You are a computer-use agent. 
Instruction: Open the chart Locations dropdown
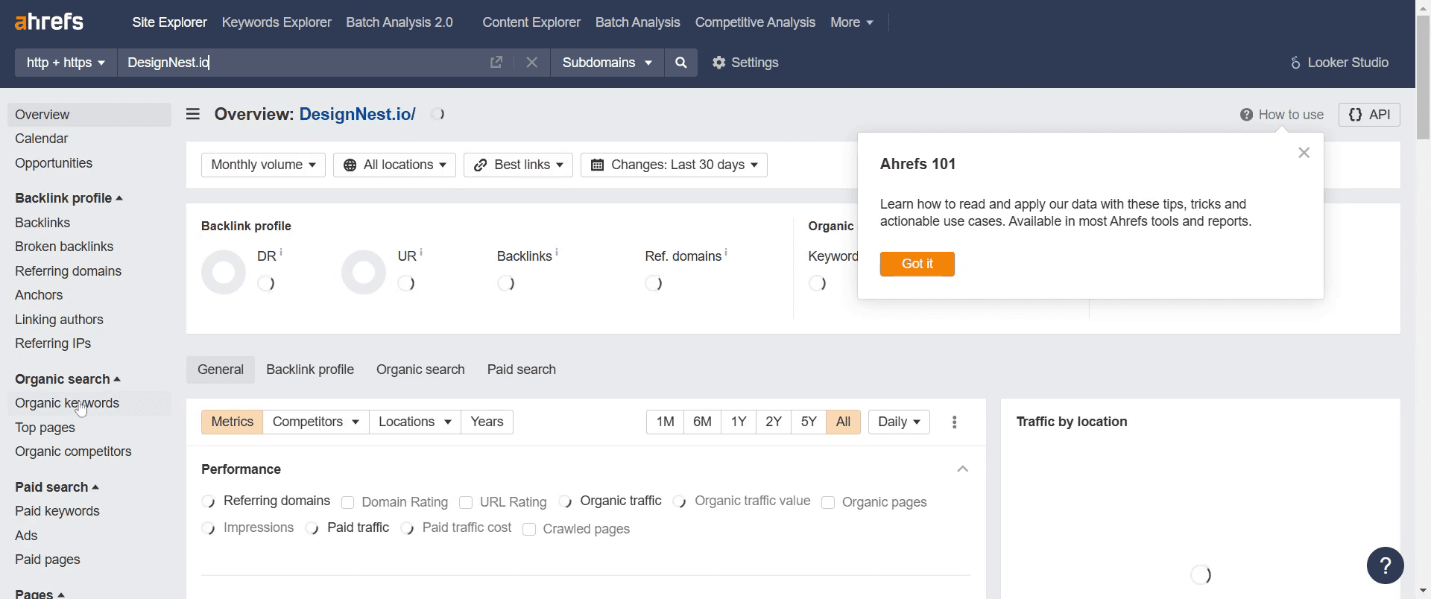coord(415,422)
